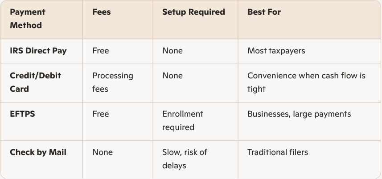
Task: Select the Setup Required column header
Action: tap(193, 12)
